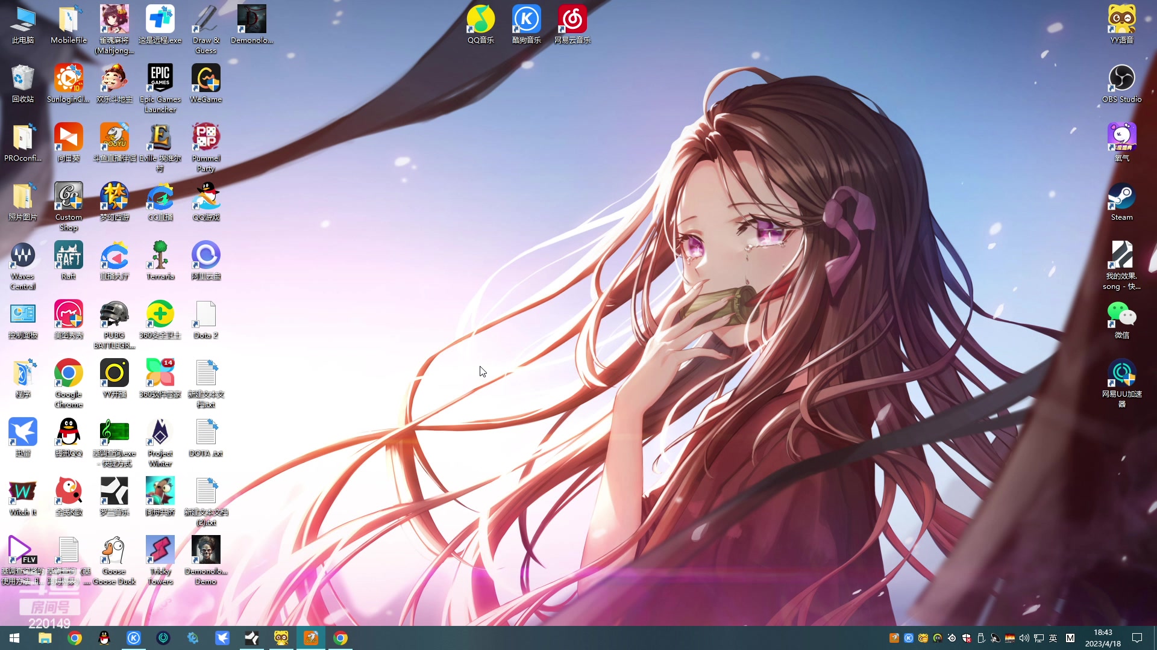Select the 阿里云盘 desktop shortcut
Screen dimensions: 1157x650
tap(206, 261)
